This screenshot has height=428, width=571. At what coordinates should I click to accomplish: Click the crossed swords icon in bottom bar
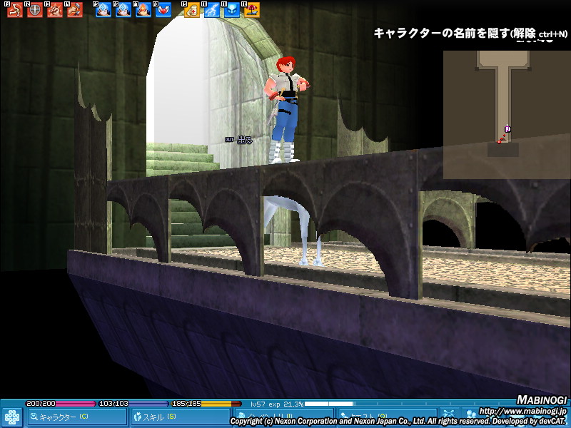[449, 415]
